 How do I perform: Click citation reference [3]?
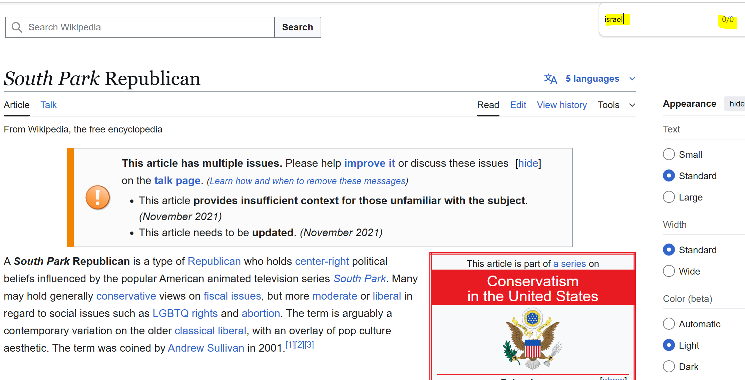click(309, 345)
